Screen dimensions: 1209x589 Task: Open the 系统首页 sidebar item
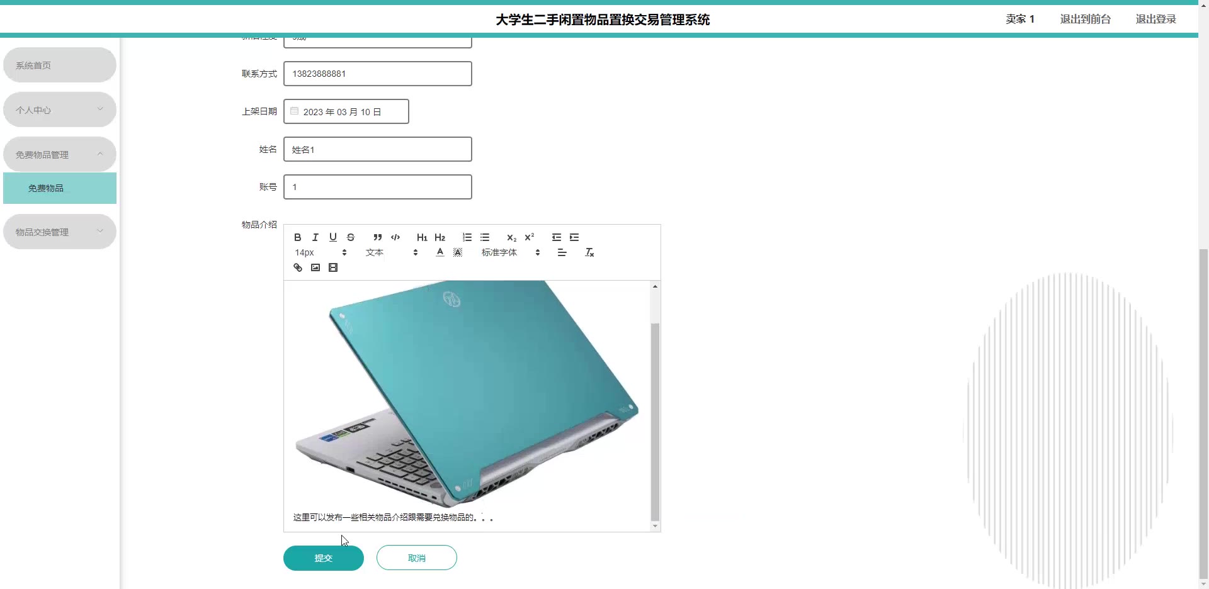60,65
